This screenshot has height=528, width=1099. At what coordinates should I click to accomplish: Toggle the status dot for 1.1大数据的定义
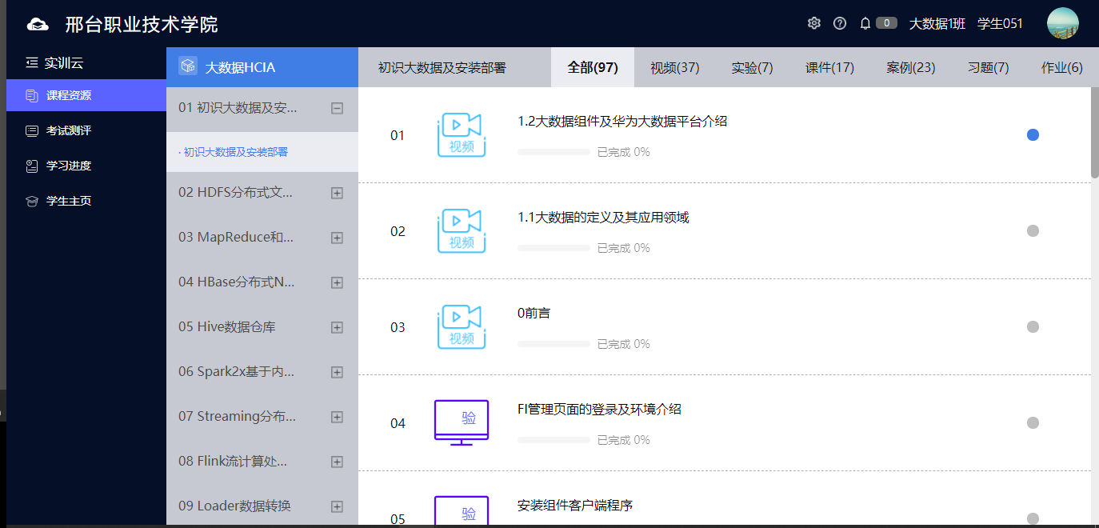pyautogui.click(x=1033, y=230)
